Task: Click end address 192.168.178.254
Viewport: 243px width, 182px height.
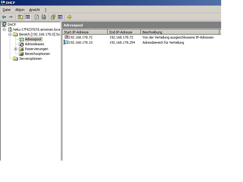Action: (122, 42)
